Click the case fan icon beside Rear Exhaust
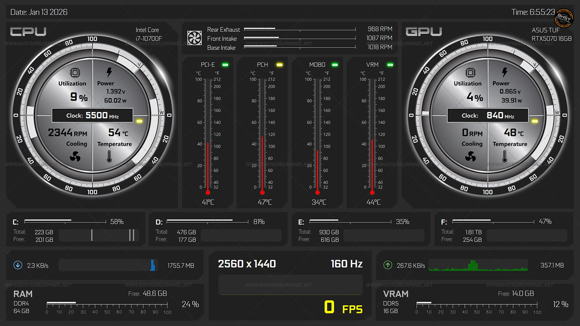The height and width of the screenshot is (326, 580). coord(194,38)
